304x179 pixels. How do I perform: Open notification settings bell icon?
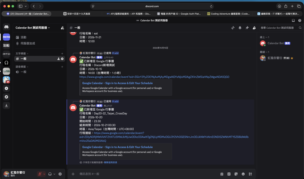tap(240, 28)
